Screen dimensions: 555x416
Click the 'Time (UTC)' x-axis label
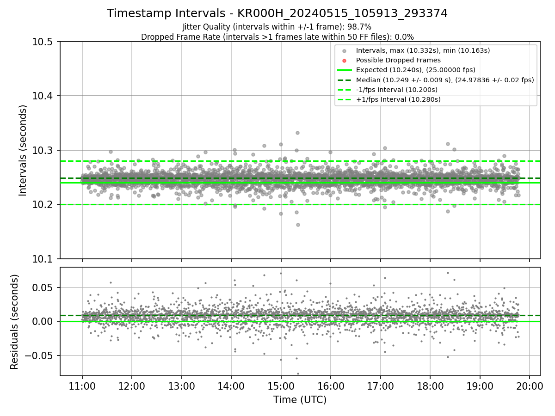(300, 400)
